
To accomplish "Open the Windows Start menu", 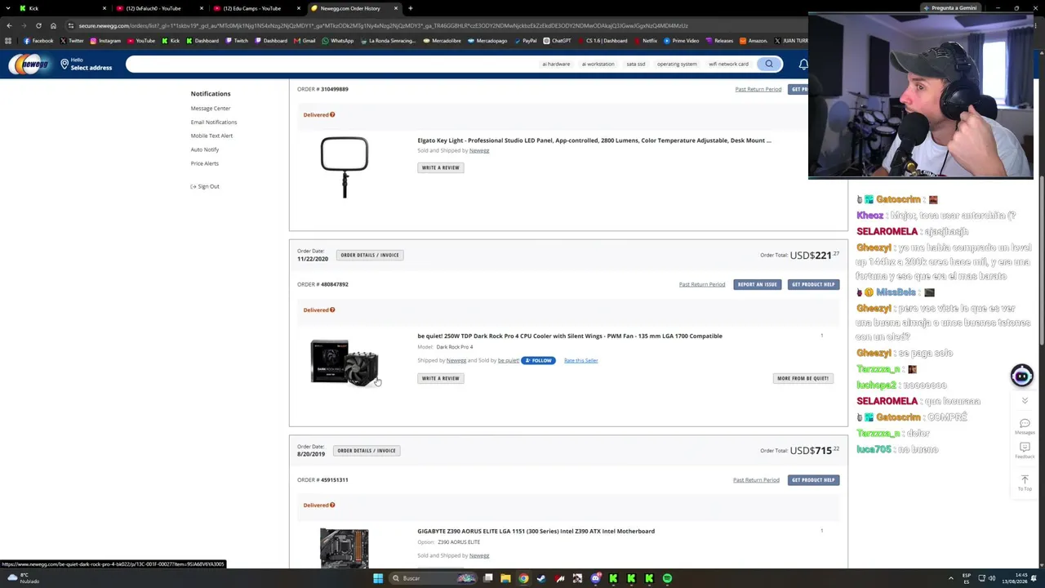I will pyautogui.click(x=378, y=578).
